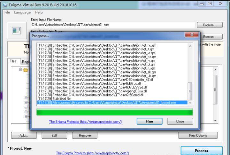Select log line for D3Dcompiler_47.dll
The width and height of the screenshot is (230, 155).
[112, 80]
